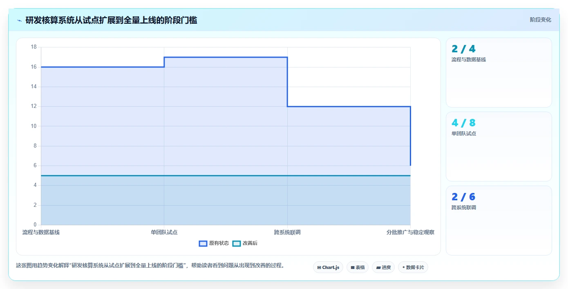
Task: Click the chart title 研发核算系统从试点扩展到全量上线的阶段门槛
Action: (x=111, y=20)
